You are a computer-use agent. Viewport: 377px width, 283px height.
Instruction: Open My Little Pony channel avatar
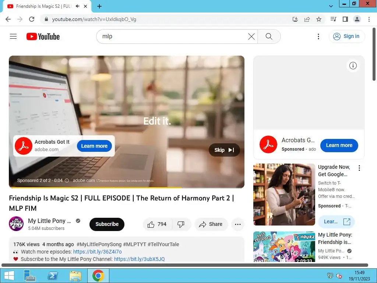pyautogui.click(x=16, y=224)
